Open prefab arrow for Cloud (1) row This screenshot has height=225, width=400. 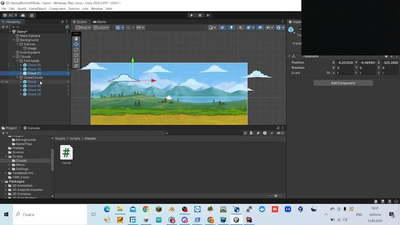pos(68,74)
